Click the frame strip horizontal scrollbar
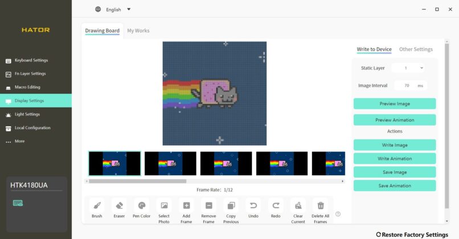 pos(138,182)
